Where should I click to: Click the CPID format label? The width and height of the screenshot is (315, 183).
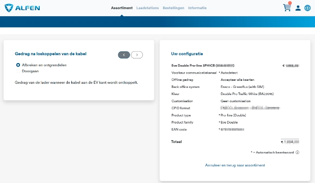coord(181,108)
